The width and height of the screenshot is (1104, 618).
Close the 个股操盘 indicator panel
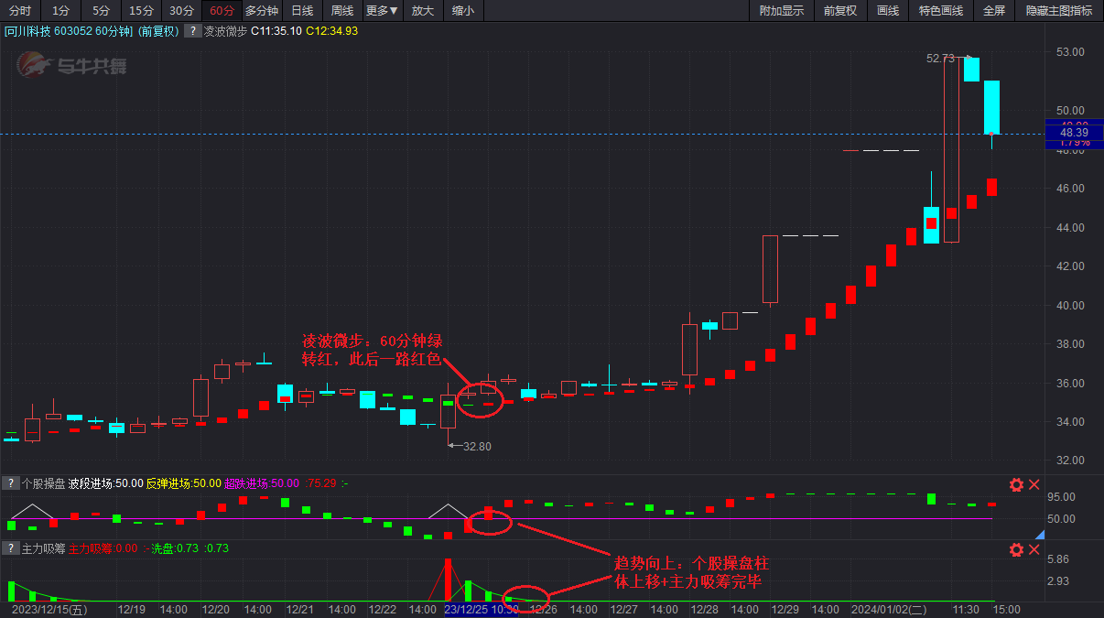(x=1034, y=484)
